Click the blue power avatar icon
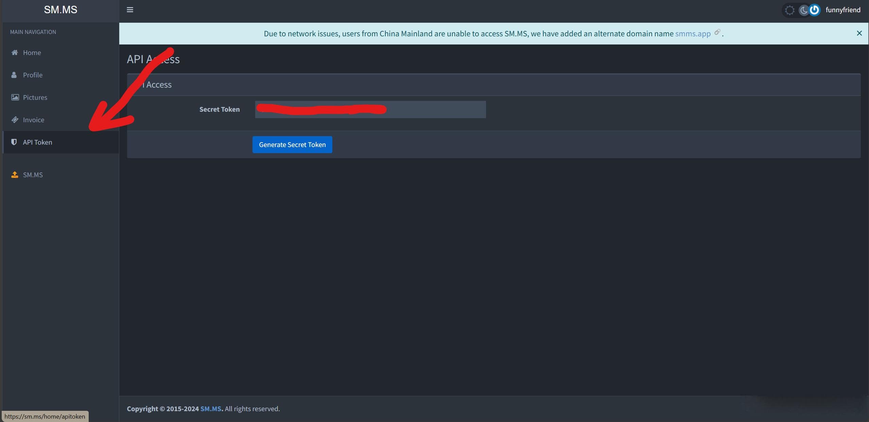The image size is (869, 422). pos(814,10)
